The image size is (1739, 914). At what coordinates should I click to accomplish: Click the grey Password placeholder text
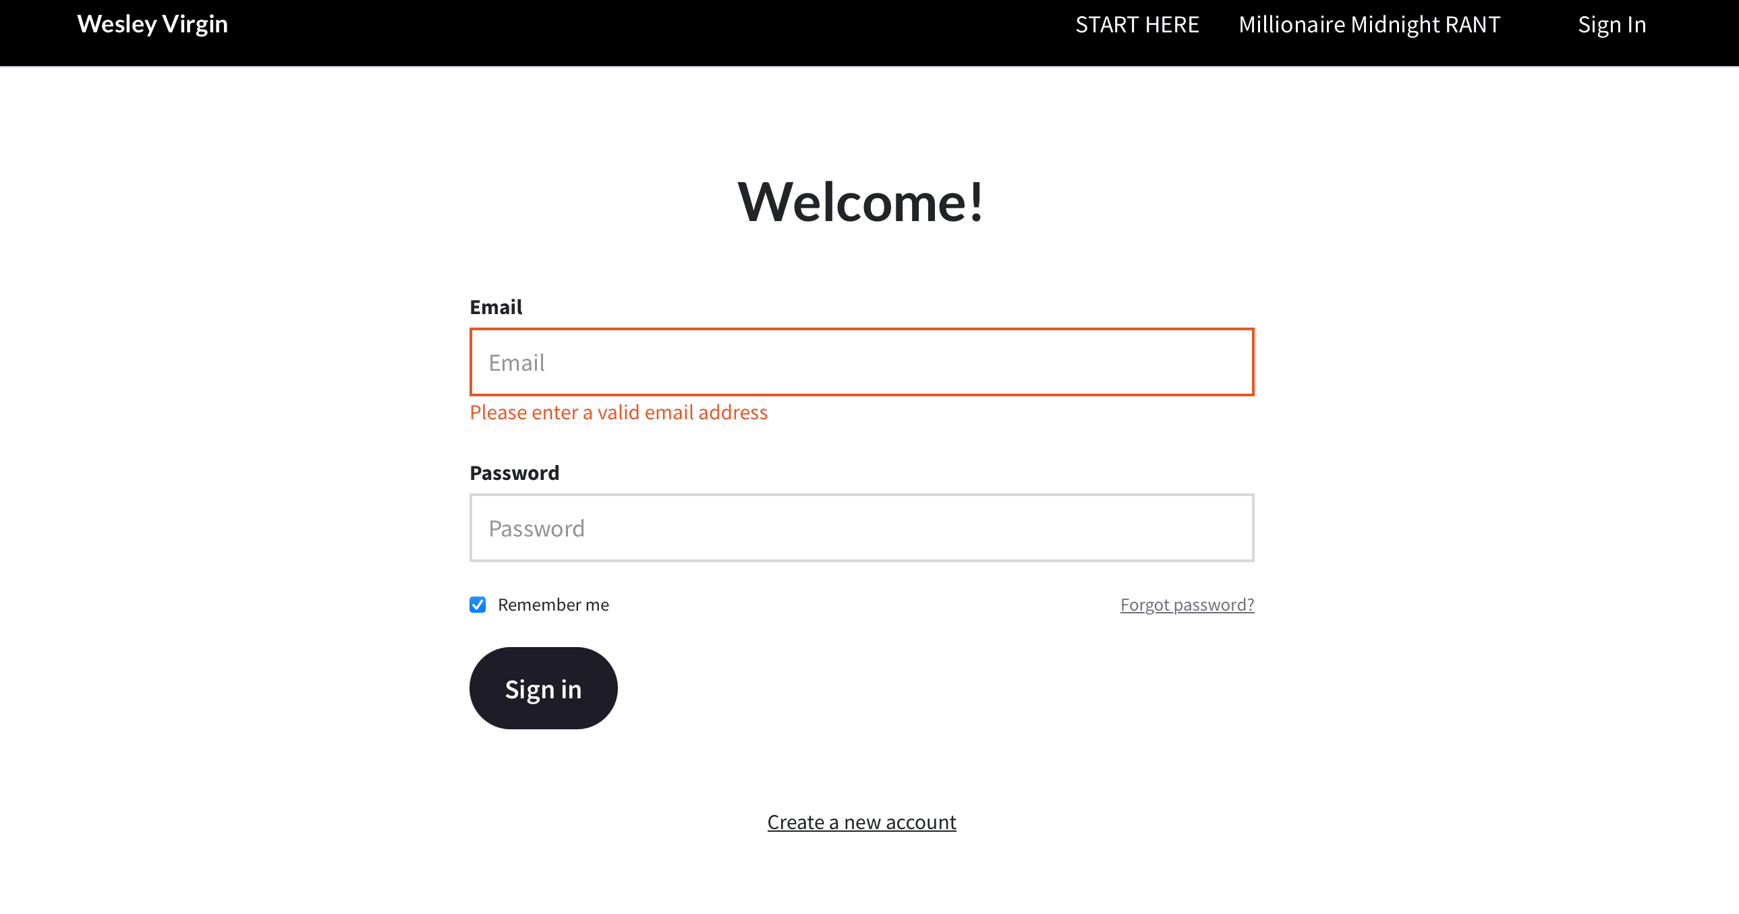(x=536, y=529)
